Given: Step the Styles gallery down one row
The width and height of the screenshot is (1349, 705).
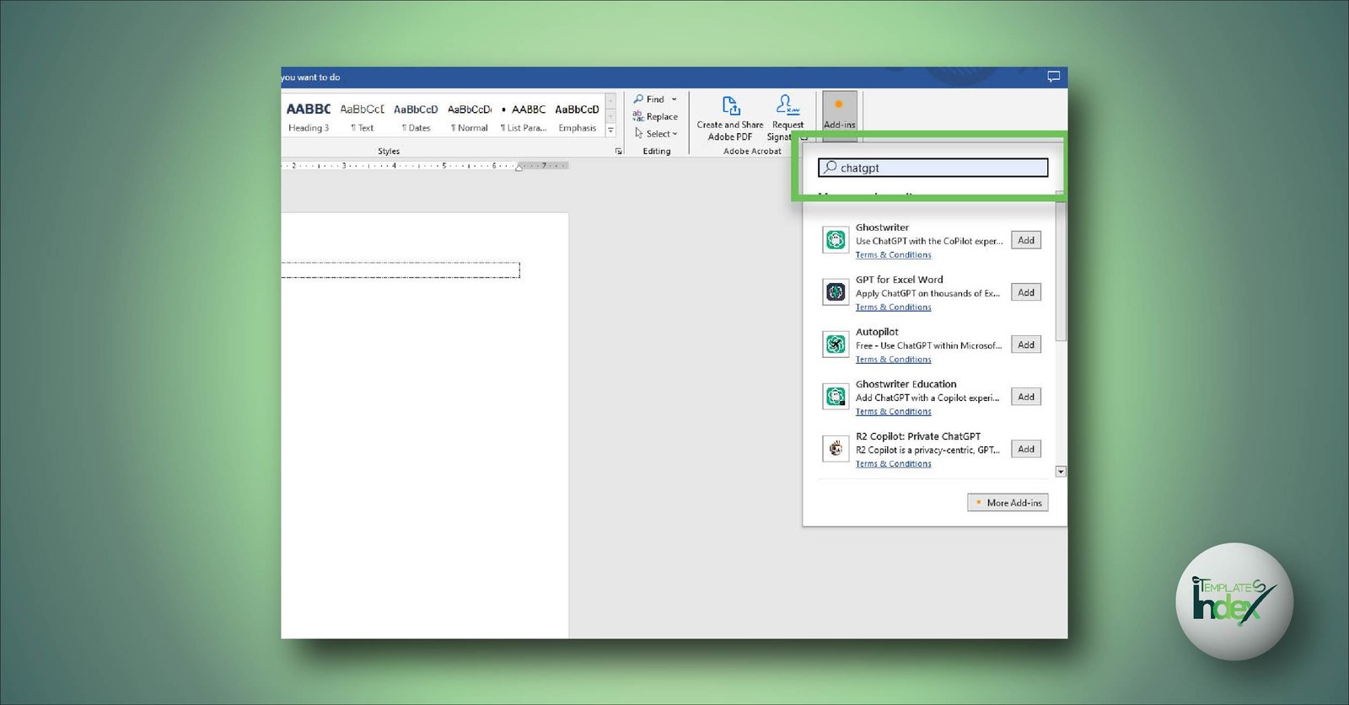Looking at the screenshot, I should point(611,116).
